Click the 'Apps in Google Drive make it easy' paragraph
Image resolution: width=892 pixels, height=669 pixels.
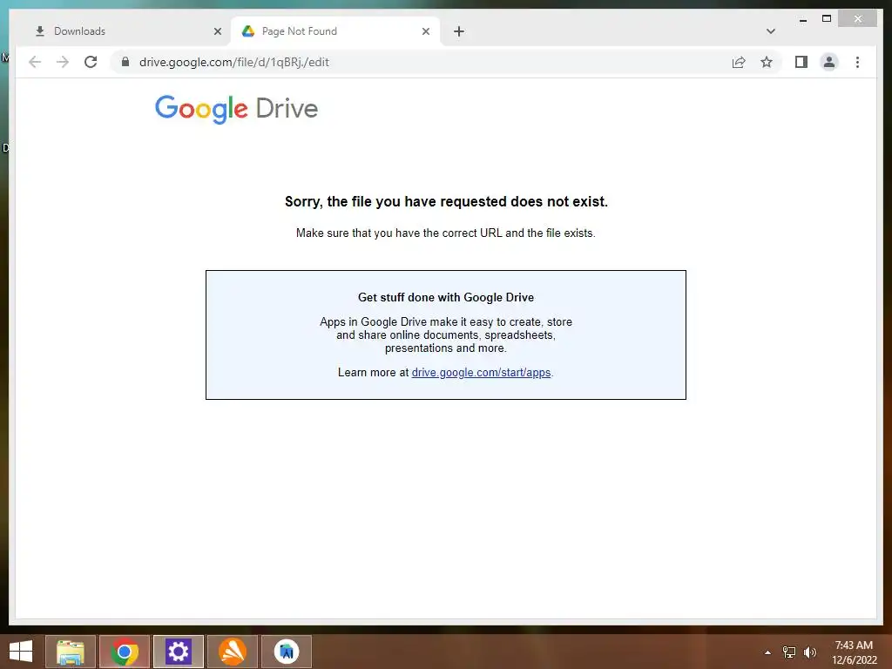(446, 335)
